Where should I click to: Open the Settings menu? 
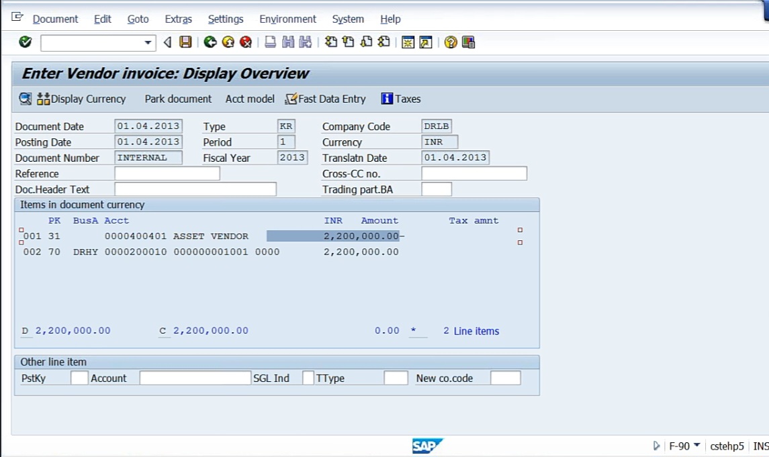tap(226, 19)
